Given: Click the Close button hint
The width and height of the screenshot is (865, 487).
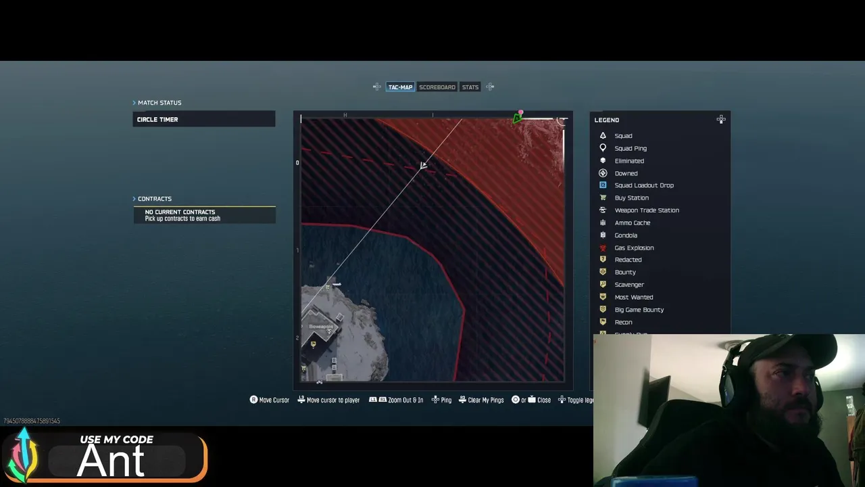Looking at the screenshot, I should click(531, 400).
